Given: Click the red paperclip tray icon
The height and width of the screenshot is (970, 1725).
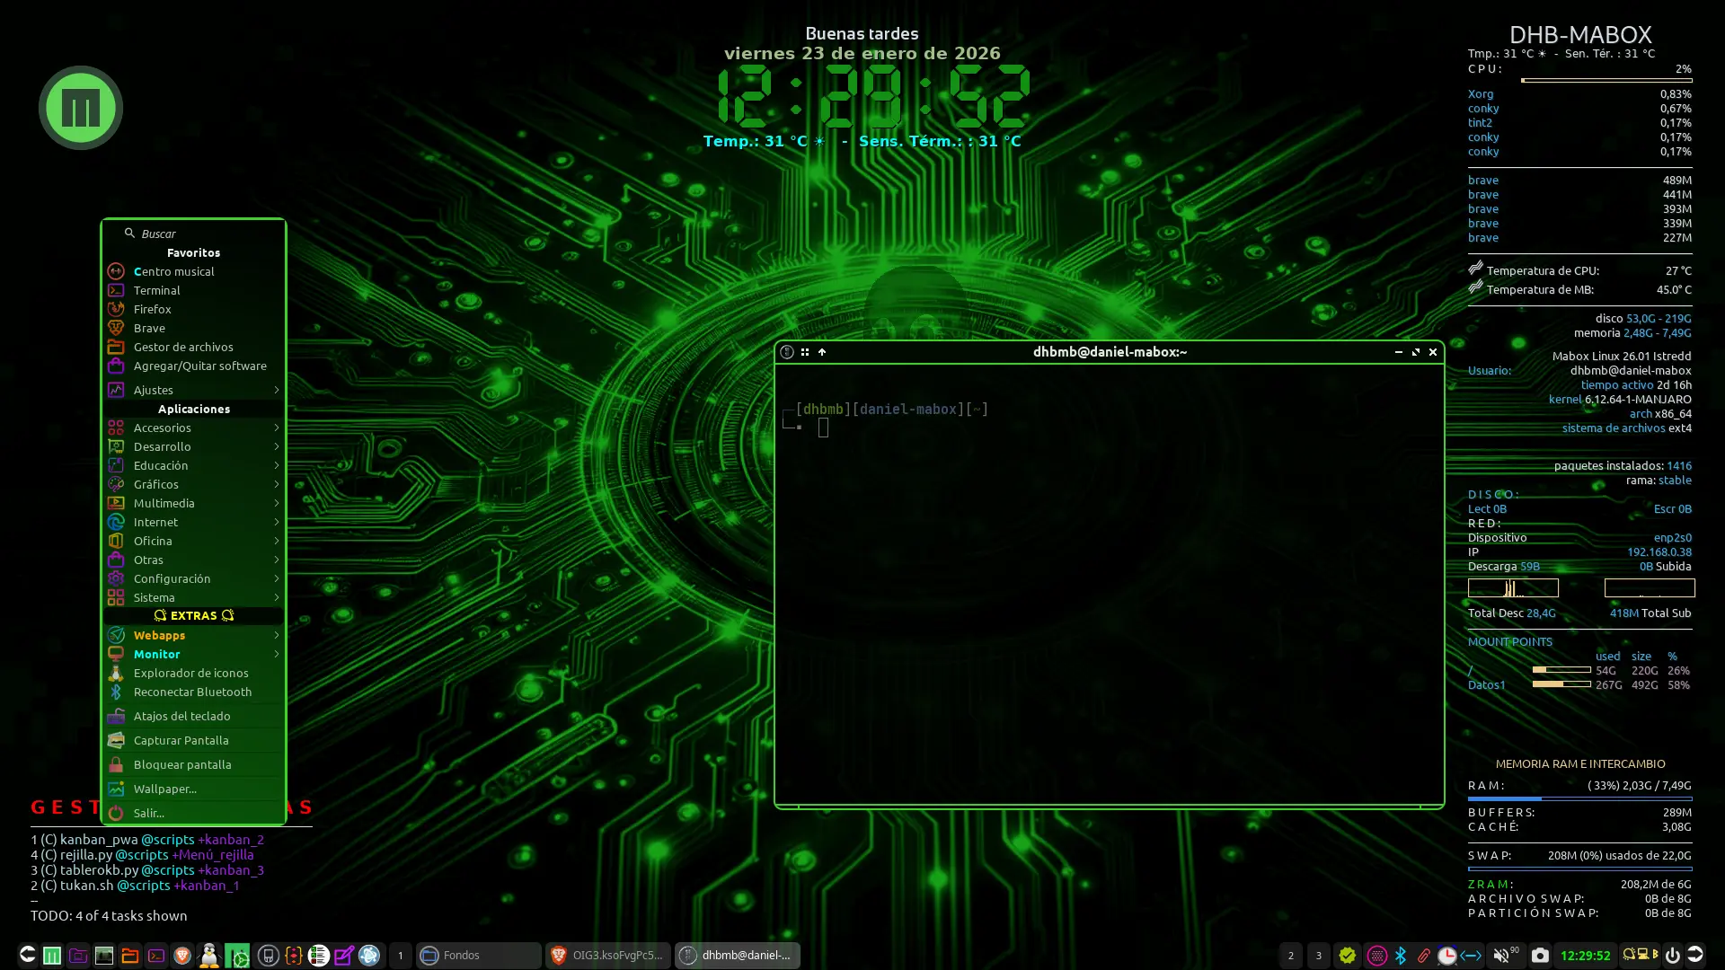Looking at the screenshot, I should (1424, 956).
